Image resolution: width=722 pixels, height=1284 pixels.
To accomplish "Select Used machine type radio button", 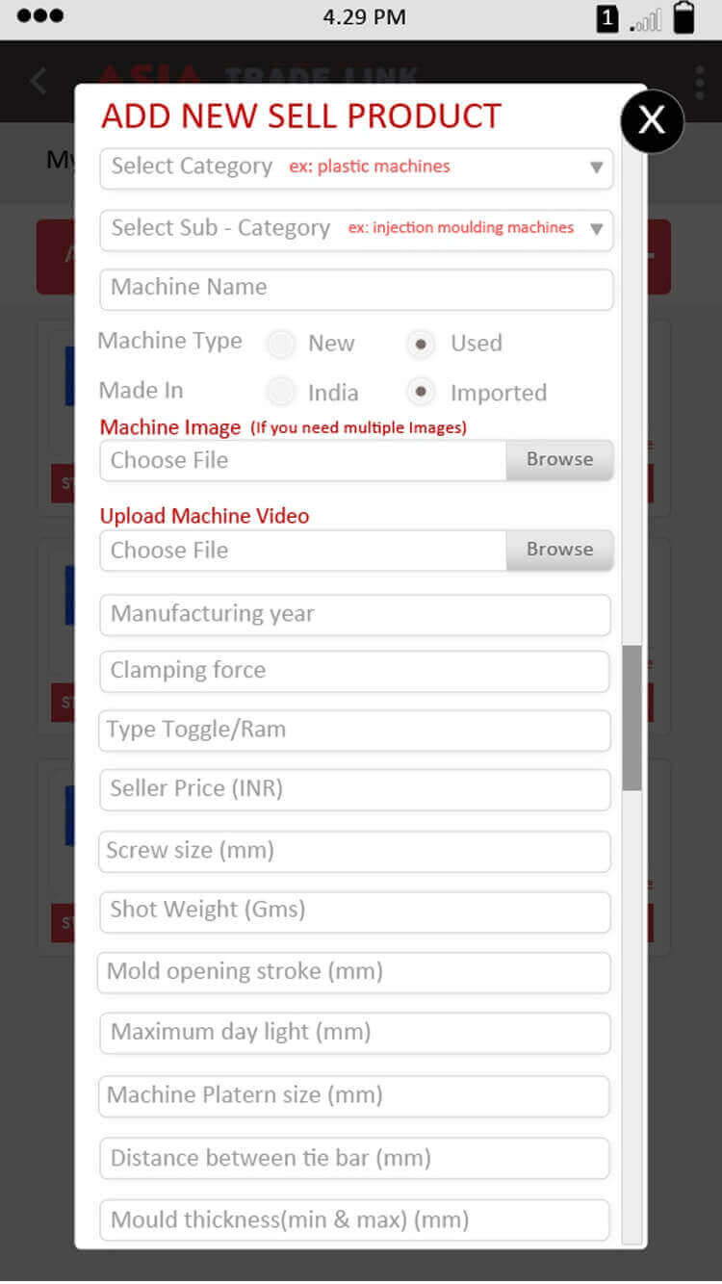I will [421, 343].
